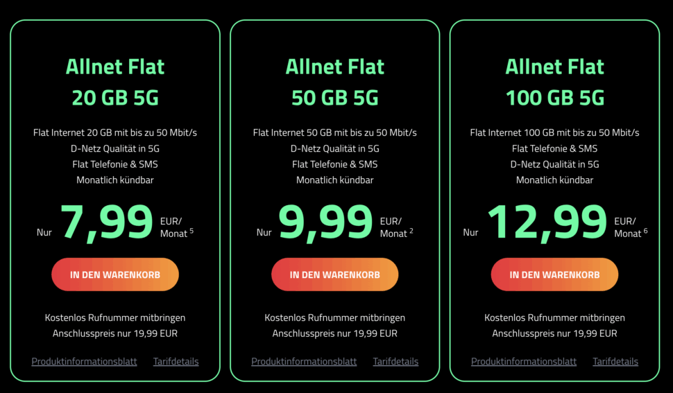View Tarifdetails of the 100 GB plan
Viewport: 673px width, 393px height.
coord(615,361)
